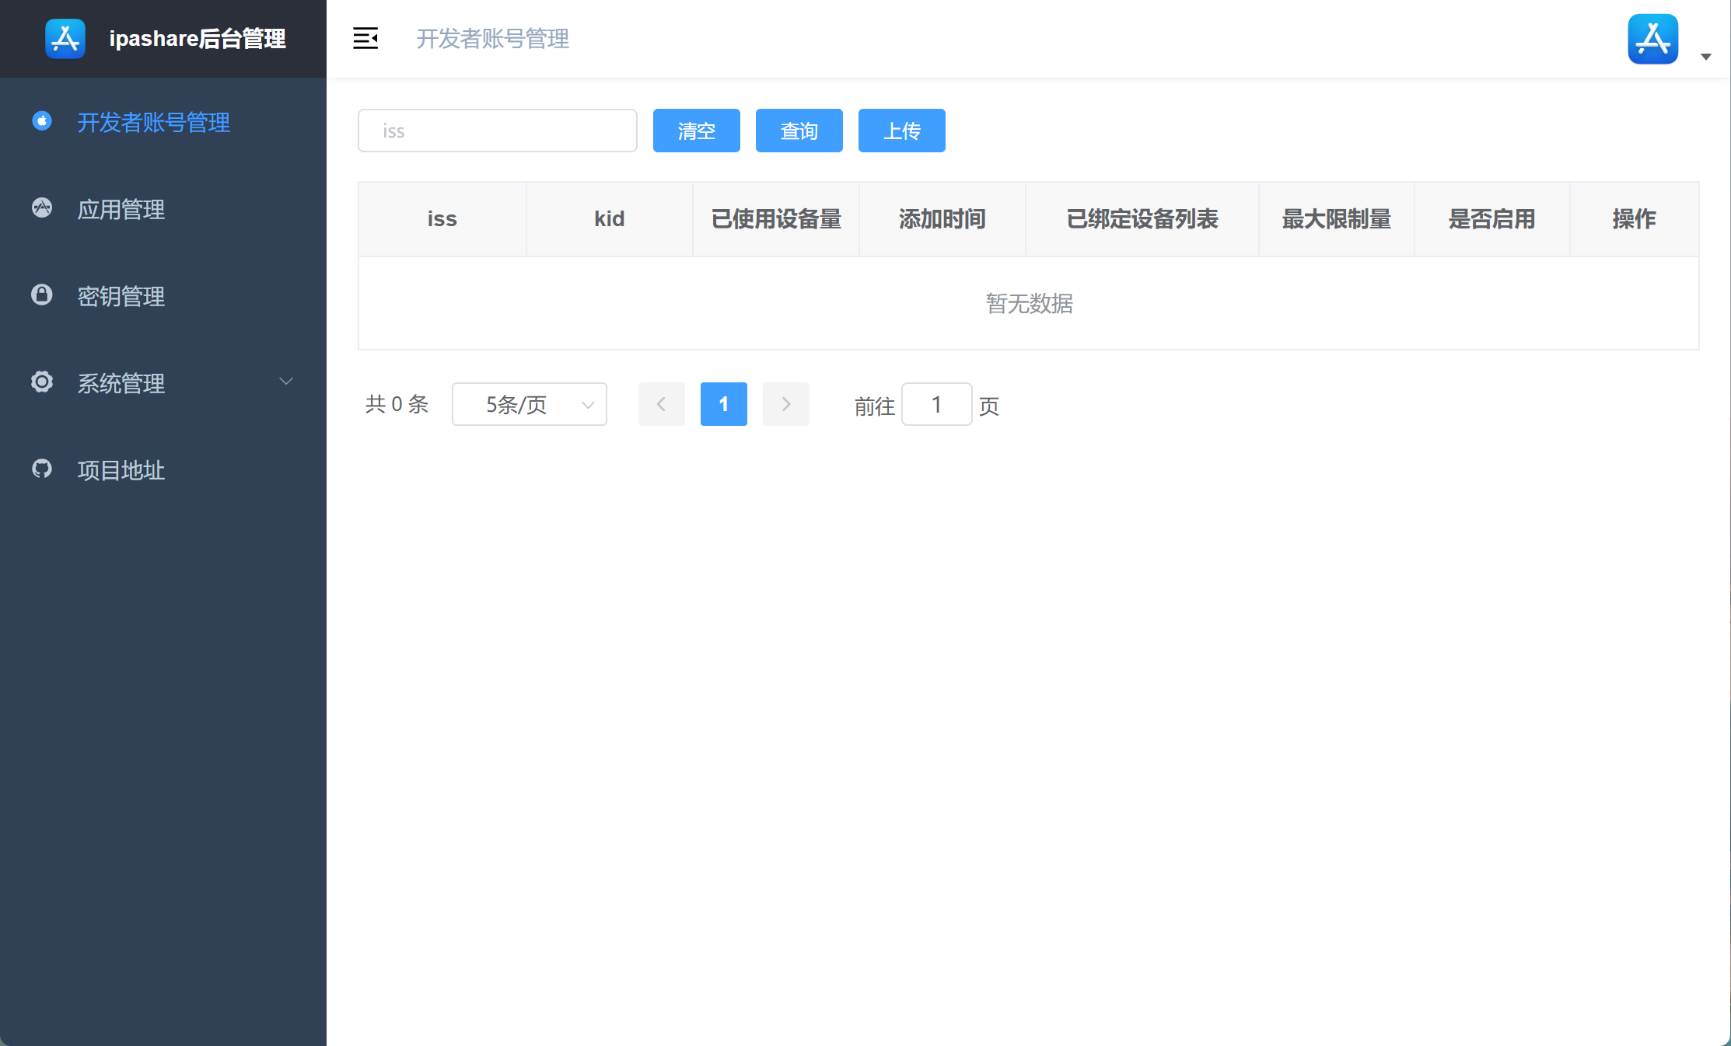Go to next page with right arrow

click(786, 404)
